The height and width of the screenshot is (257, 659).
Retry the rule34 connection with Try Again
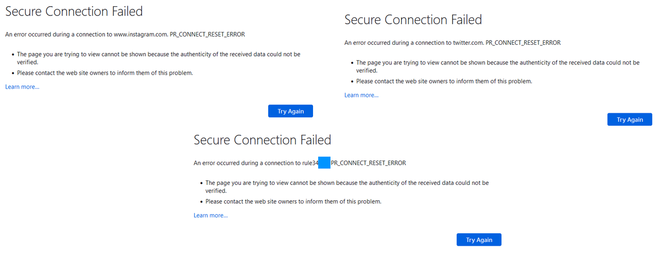479,240
